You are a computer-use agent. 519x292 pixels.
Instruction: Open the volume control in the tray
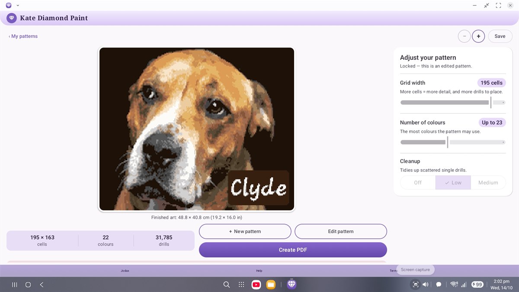pos(426,285)
